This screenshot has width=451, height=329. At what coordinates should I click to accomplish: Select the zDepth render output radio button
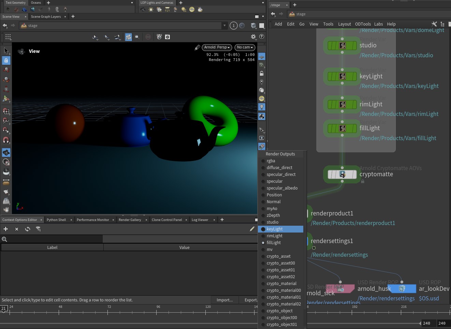[x=263, y=215]
